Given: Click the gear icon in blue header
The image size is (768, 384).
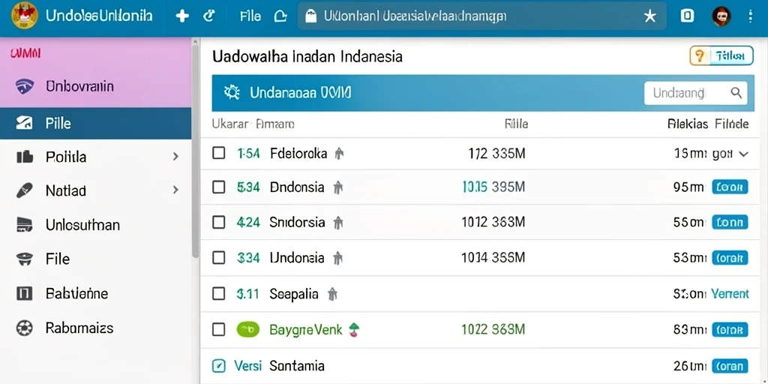Looking at the screenshot, I should 231,92.
